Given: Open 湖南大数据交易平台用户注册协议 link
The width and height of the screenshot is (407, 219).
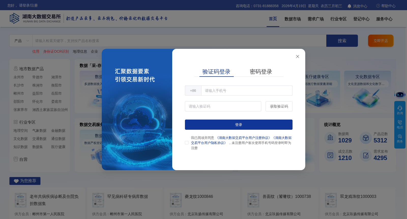Looking at the screenshot, I should tap(243, 138).
